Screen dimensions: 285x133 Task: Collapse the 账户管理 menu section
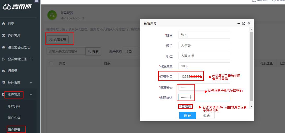pos(31,95)
